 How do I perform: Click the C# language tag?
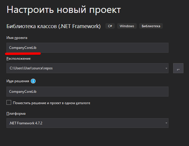110,26
